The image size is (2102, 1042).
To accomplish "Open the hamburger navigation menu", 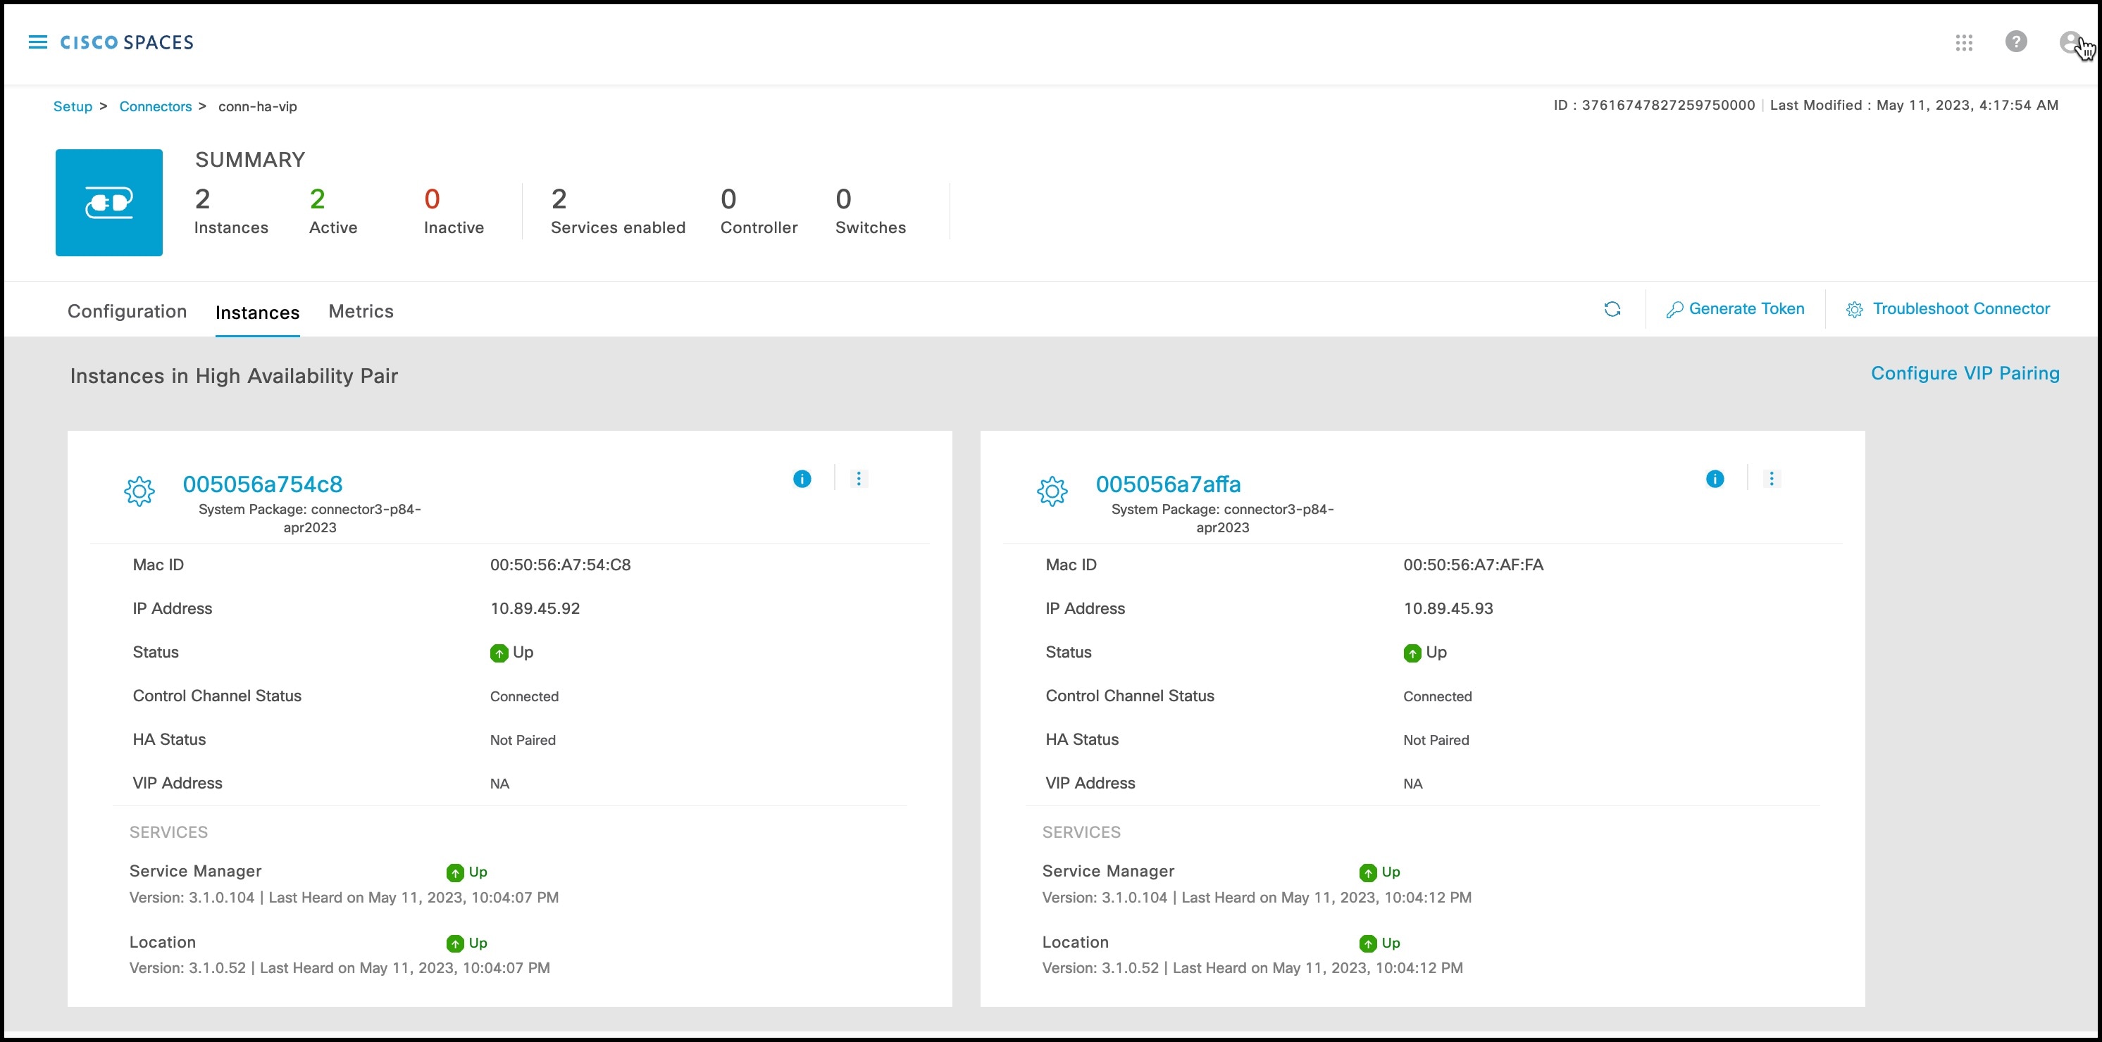I will pyautogui.click(x=37, y=42).
